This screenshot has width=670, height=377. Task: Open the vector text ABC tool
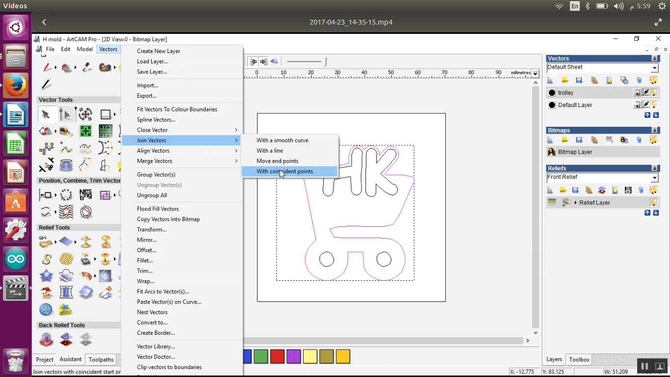(x=105, y=131)
